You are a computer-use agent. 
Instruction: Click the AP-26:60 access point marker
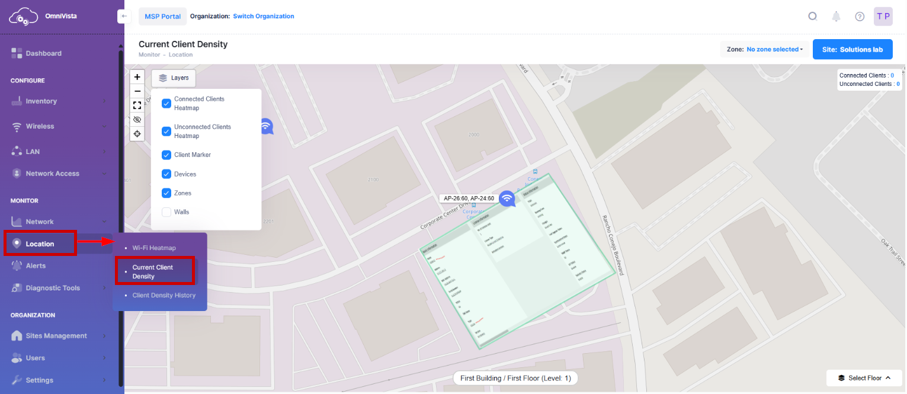pyautogui.click(x=507, y=198)
